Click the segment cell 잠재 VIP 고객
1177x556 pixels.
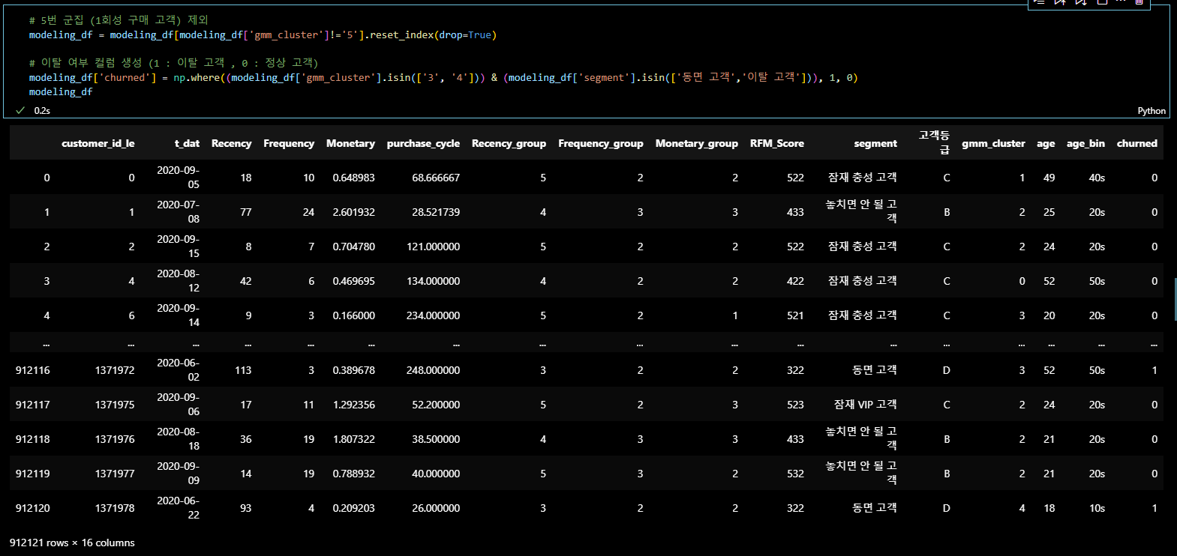pos(866,405)
